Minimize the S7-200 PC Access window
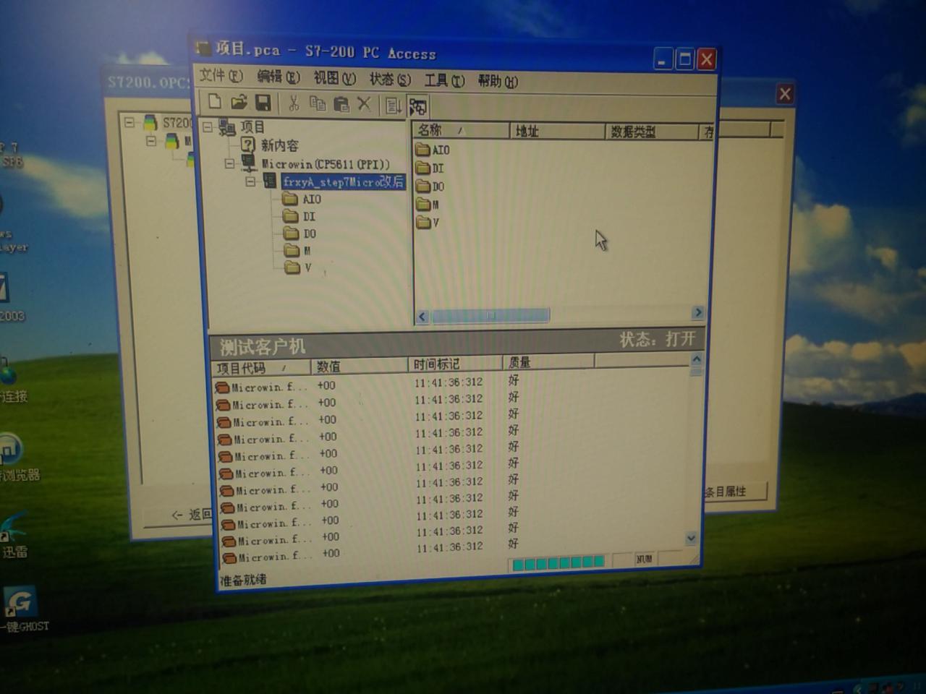Image resolution: width=926 pixels, height=694 pixels. tap(662, 59)
